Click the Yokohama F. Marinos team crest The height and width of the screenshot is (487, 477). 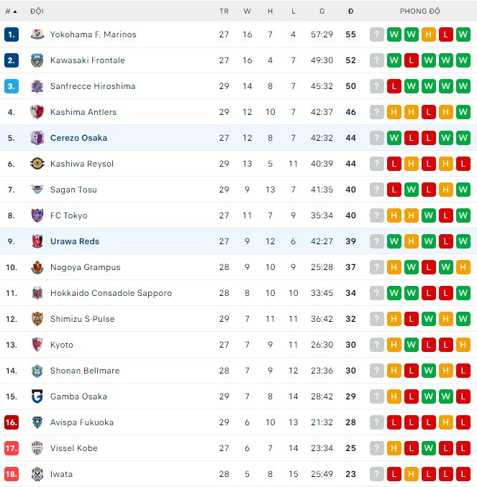(37, 34)
